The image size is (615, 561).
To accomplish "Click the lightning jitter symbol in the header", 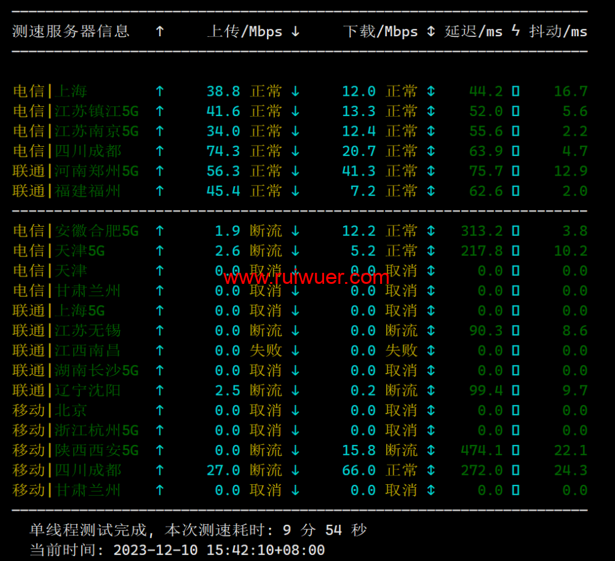I will [515, 31].
